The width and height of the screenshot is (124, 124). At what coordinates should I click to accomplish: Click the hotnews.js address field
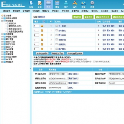click(x=58, y=74)
